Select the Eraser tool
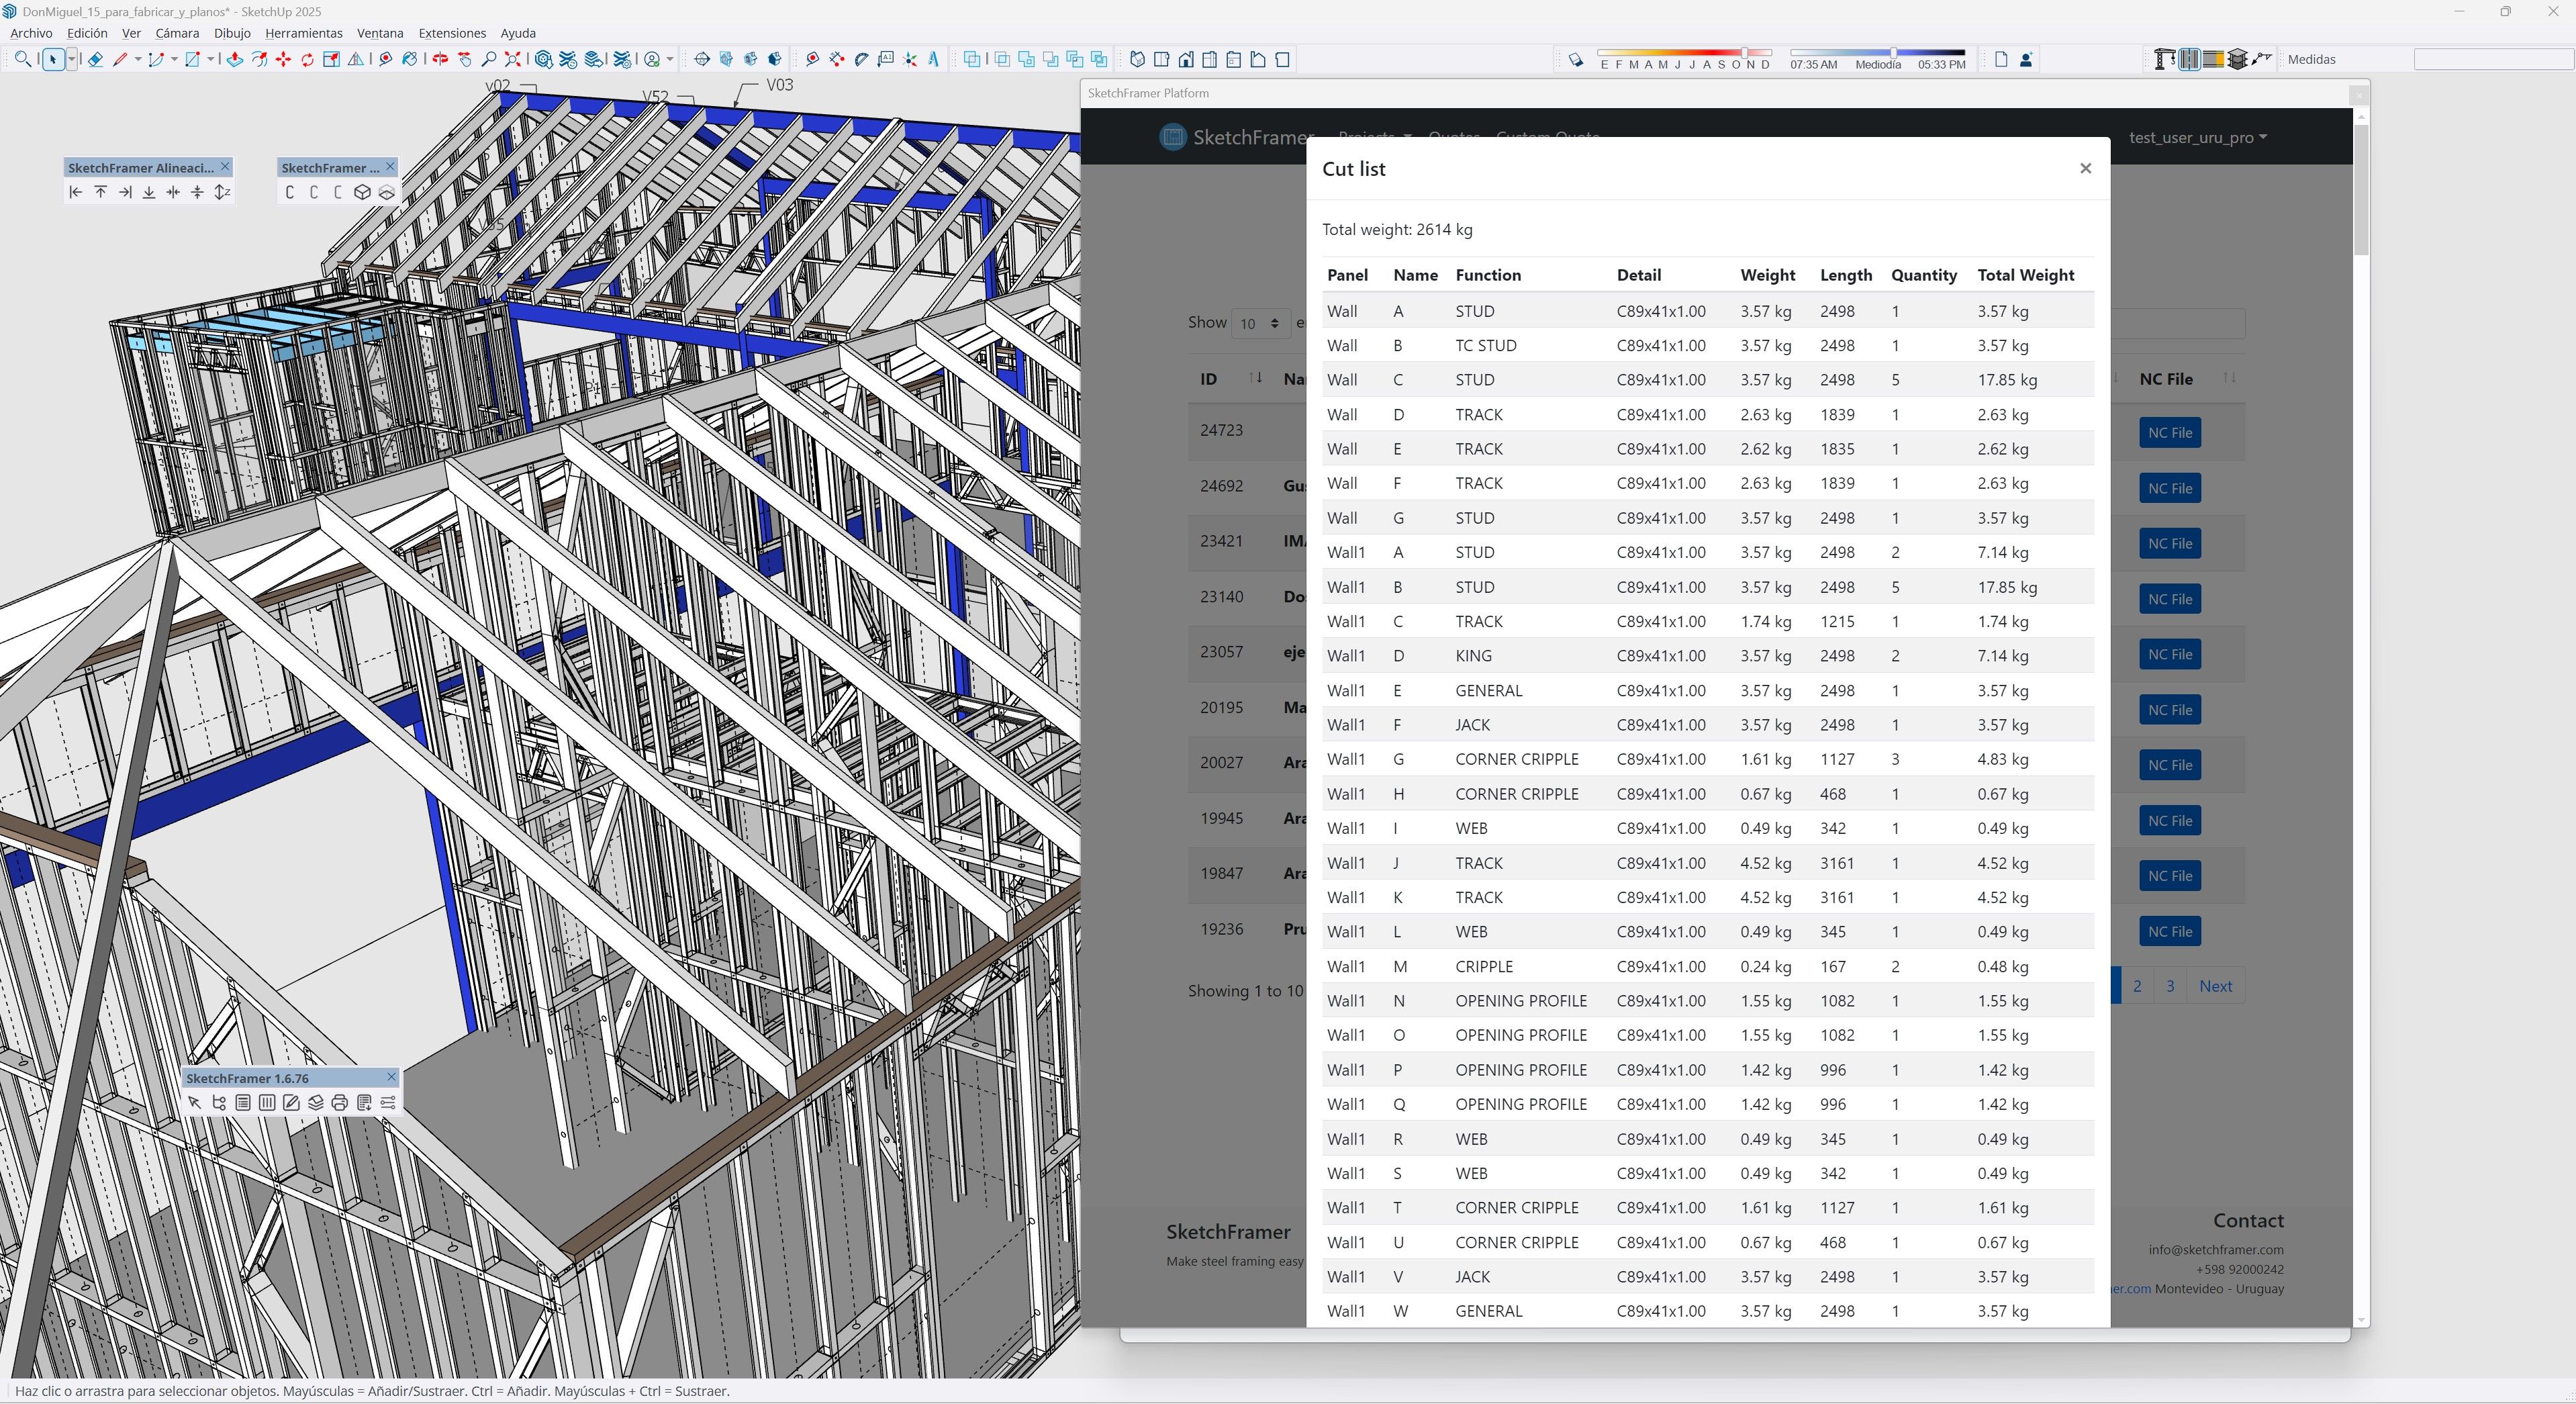The width and height of the screenshot is (2576, 1404). click(x=95, y=60)
